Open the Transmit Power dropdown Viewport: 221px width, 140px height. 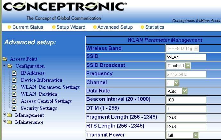tap(183, 135)
